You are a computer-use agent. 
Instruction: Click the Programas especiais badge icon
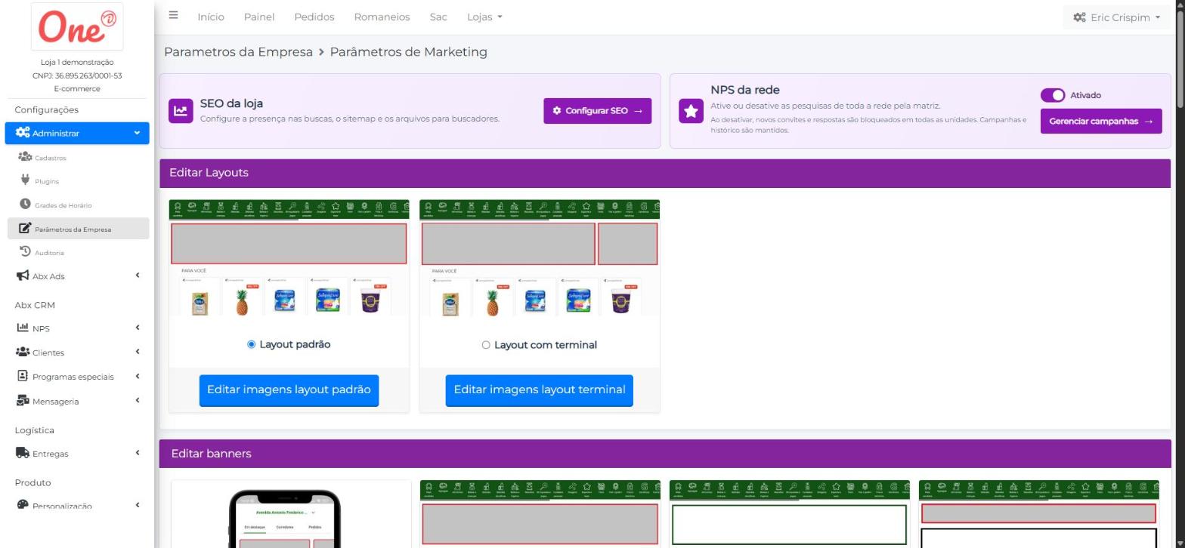coord(23,376)
